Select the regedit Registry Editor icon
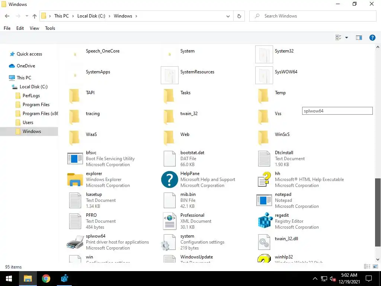This screenshot has height=286, width=381. (265, 220)
